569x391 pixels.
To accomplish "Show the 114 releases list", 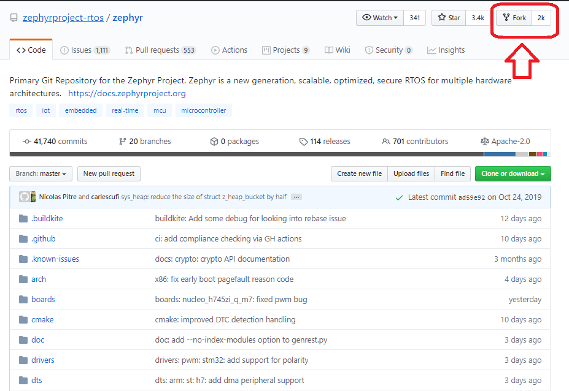I will pos(324,142).
